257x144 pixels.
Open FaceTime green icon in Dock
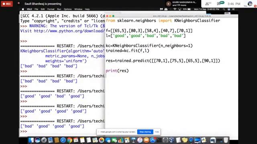pos(114,140)
